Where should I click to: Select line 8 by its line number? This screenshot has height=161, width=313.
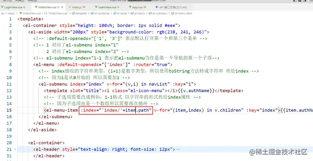pyautogui.click(x=10, y=64)
